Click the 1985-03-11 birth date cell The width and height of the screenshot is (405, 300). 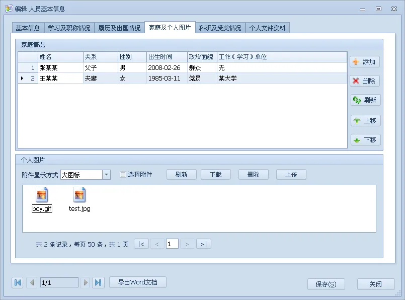[167, 79]
